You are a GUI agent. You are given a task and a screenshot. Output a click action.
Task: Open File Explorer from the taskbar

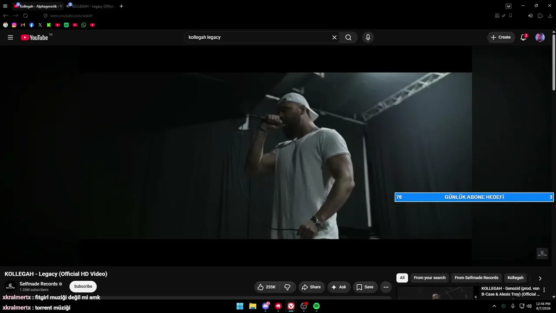pyautogui.click(x=253, y=306)
